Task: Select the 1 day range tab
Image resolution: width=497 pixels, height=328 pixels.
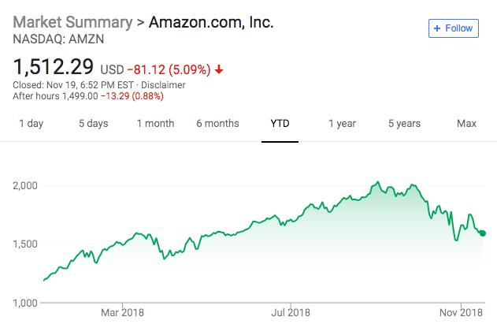Action: 31,123
